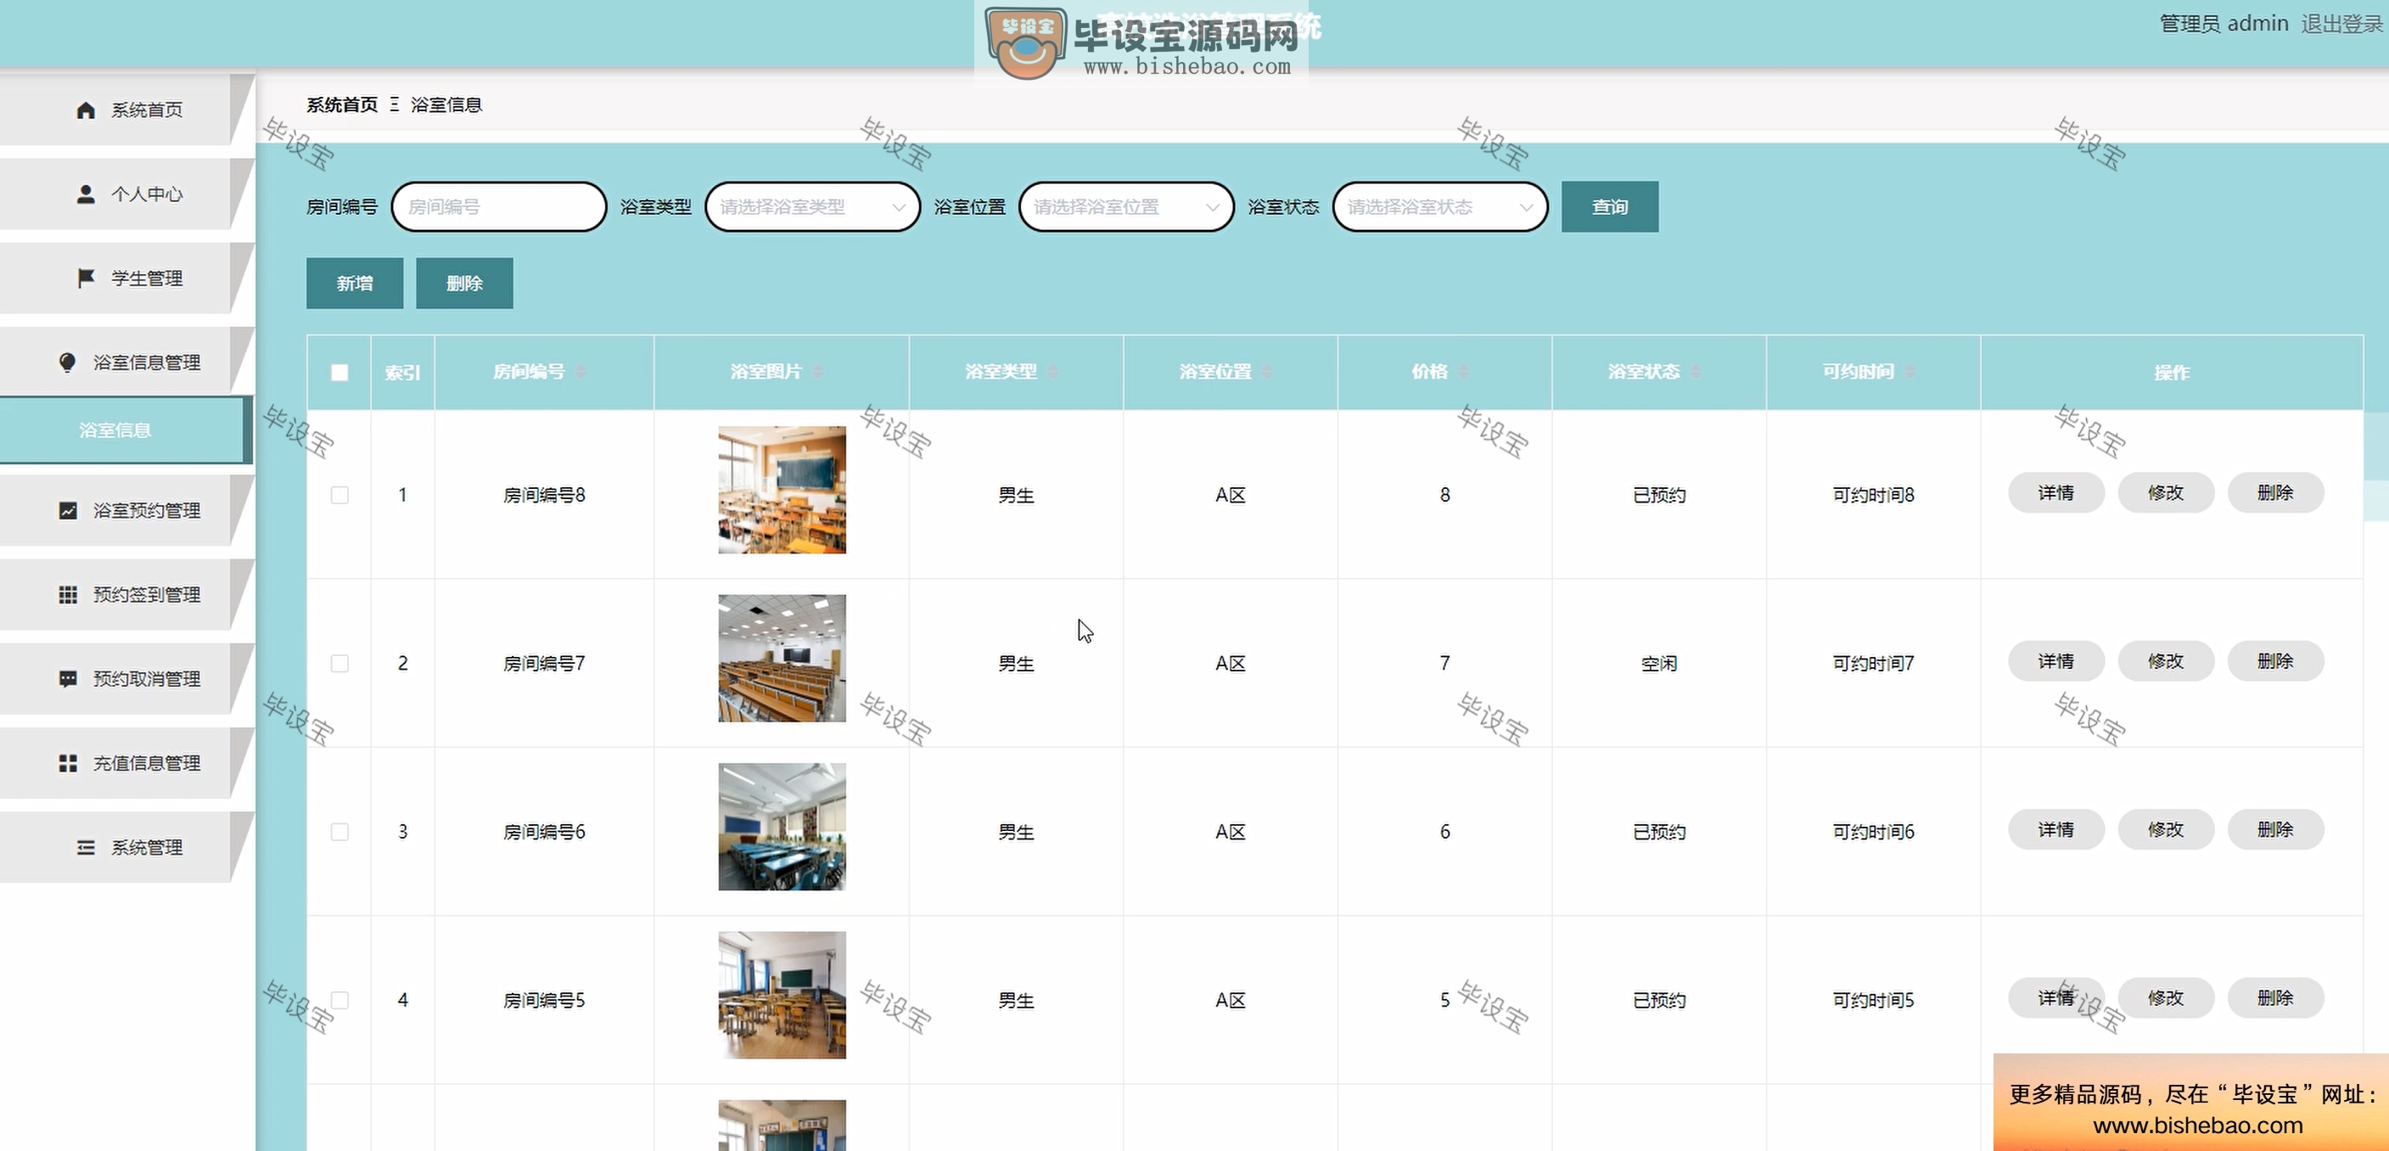This screenshot has width=2389, height=1151.
Task: Open 详情 for 房间编号7
Action: pyautogui.click(x=2056, y=661)
